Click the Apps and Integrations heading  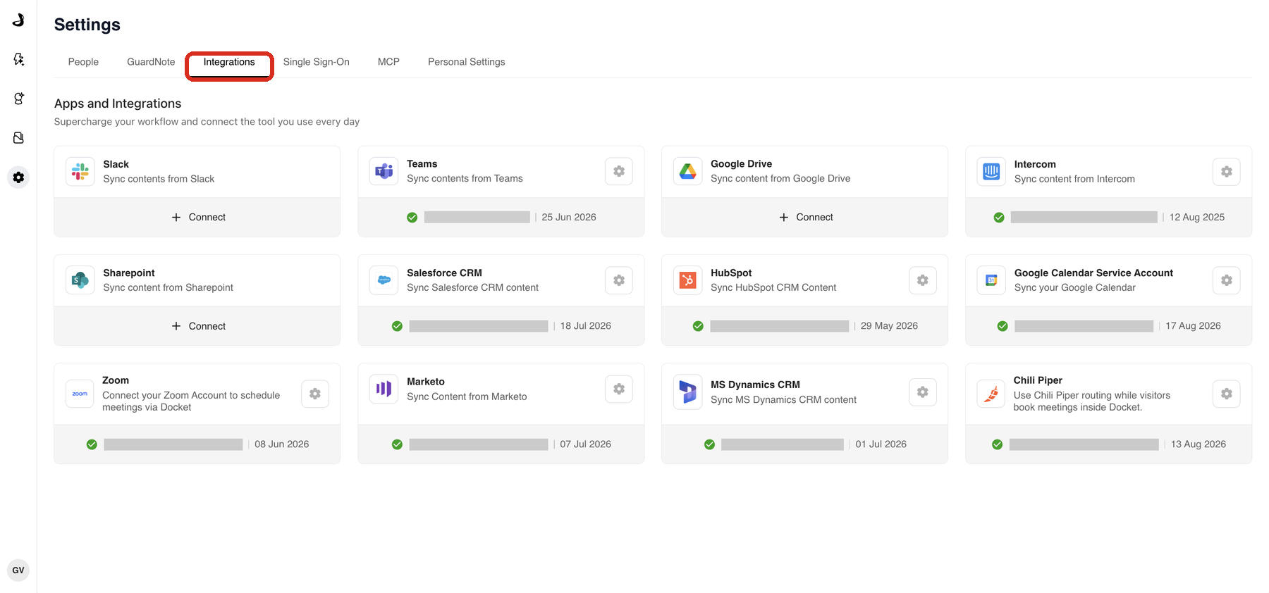click(118, 104)
